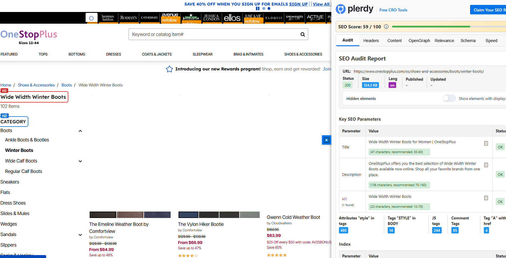Viewport: 506px width, 258px height.
Task: Open the TOPS menu
Action: click(43, 54)
